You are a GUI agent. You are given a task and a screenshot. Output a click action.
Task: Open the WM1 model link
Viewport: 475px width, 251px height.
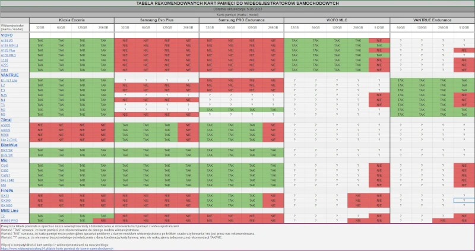(5, 69)
